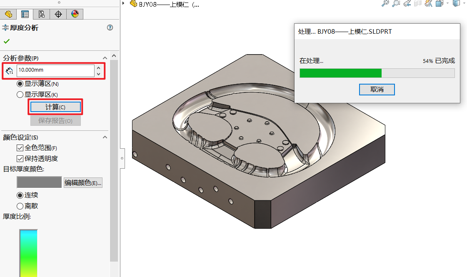Select the 显示厚区 radio button
The height and width of the screenshot is (277, 467).
[x=20, y=95]
